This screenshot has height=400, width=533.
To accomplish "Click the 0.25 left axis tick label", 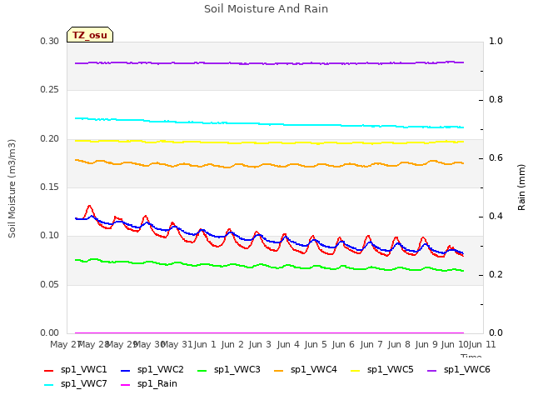I will [50, 89].
